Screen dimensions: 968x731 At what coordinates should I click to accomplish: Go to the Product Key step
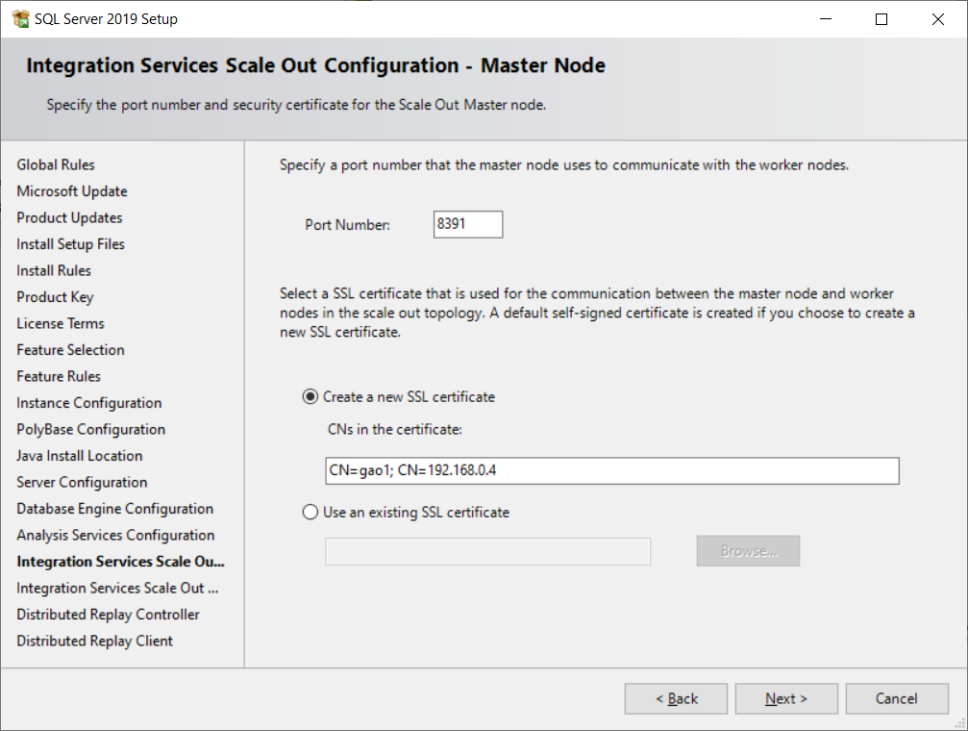pos(55,296)
